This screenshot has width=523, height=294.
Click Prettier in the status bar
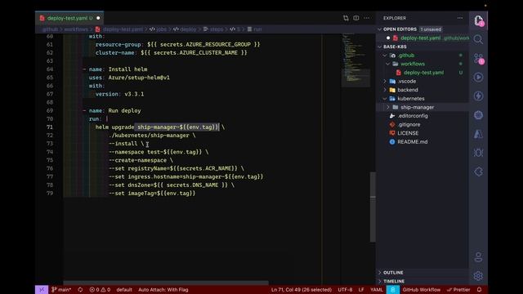tap(458, 290)
